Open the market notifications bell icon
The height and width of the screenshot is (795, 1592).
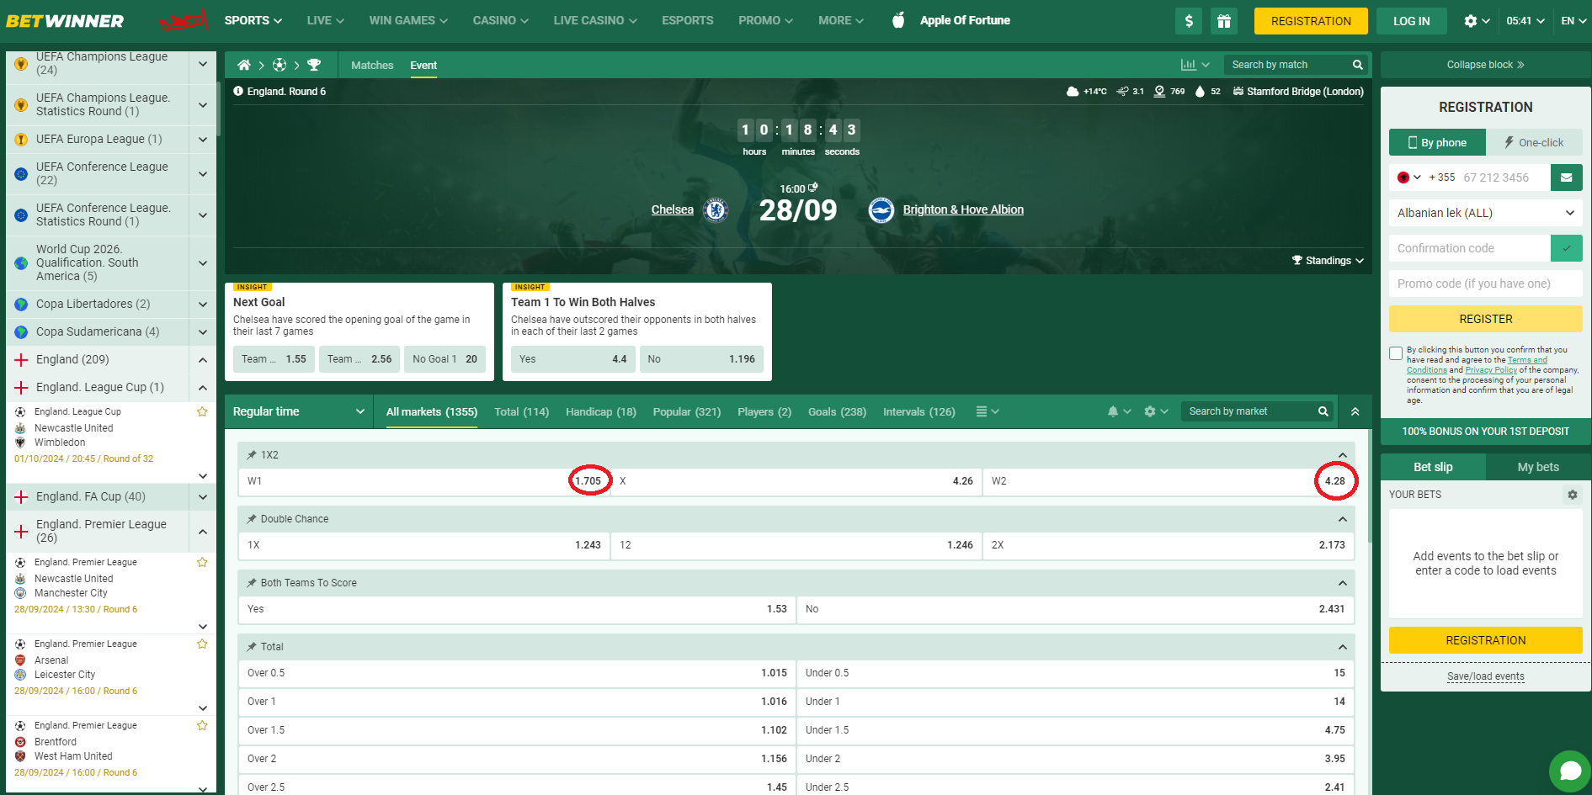1113,411
